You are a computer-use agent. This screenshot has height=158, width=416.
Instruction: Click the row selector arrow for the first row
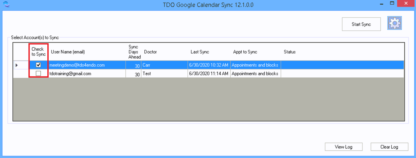click(17, 65)
